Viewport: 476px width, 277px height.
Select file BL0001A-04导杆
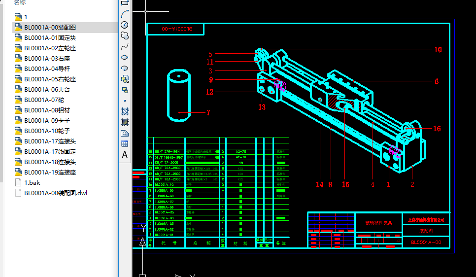tap(47, 69)
